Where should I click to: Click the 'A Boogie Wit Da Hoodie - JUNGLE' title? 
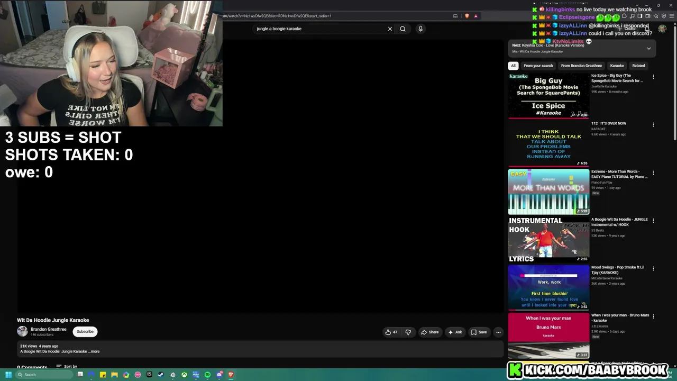point(619,222)
